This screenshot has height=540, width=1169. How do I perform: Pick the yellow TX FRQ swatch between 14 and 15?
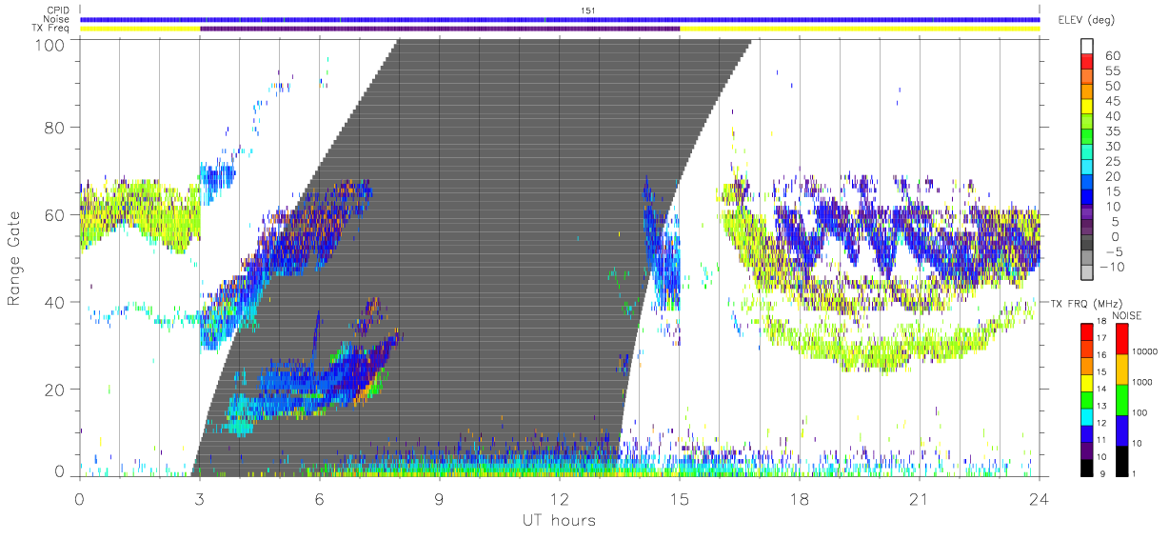1087,383
